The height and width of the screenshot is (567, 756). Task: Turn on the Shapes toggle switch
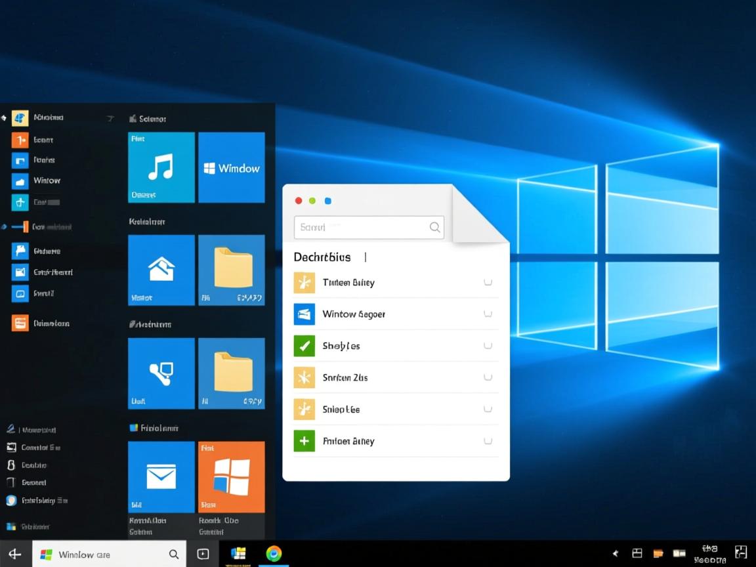[488, 346]
